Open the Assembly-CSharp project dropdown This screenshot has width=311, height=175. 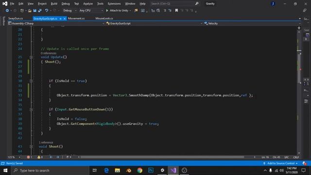click(56, 23)
